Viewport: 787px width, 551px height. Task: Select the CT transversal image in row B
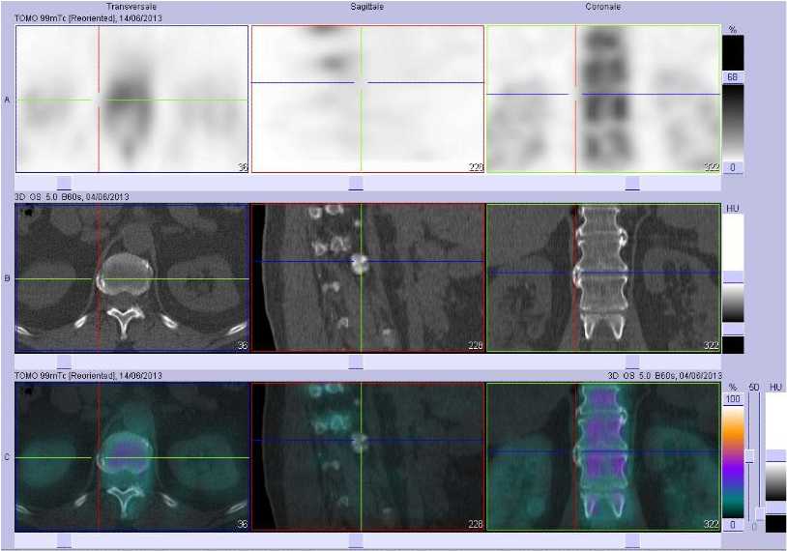click(x=132, y=277)
